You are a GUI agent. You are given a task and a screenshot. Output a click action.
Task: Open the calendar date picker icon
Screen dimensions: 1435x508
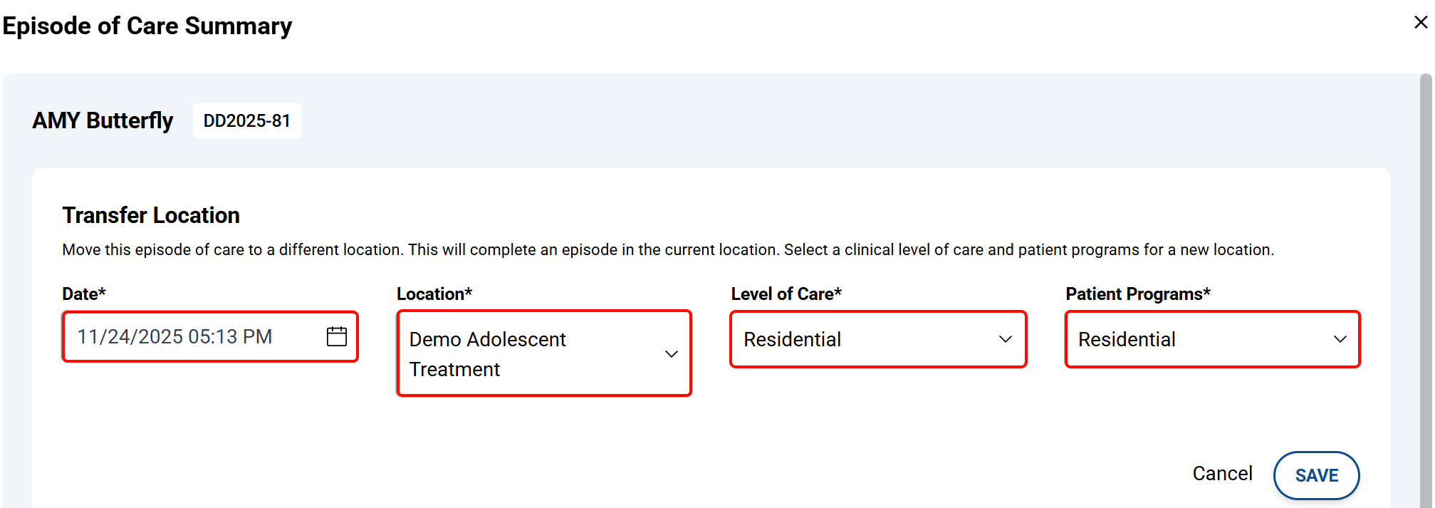(x=336, y=336)
